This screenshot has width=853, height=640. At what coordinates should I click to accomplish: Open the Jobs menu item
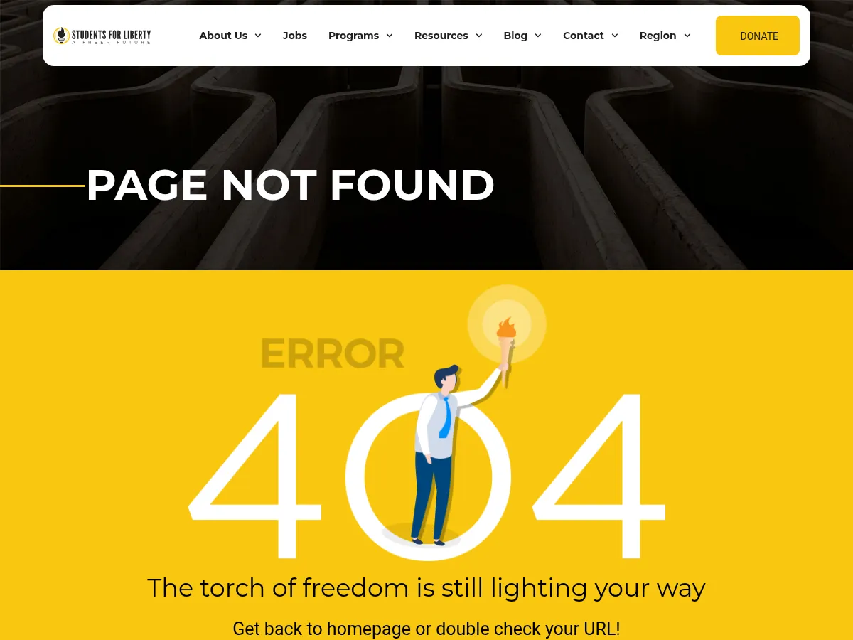click(295, 36)
